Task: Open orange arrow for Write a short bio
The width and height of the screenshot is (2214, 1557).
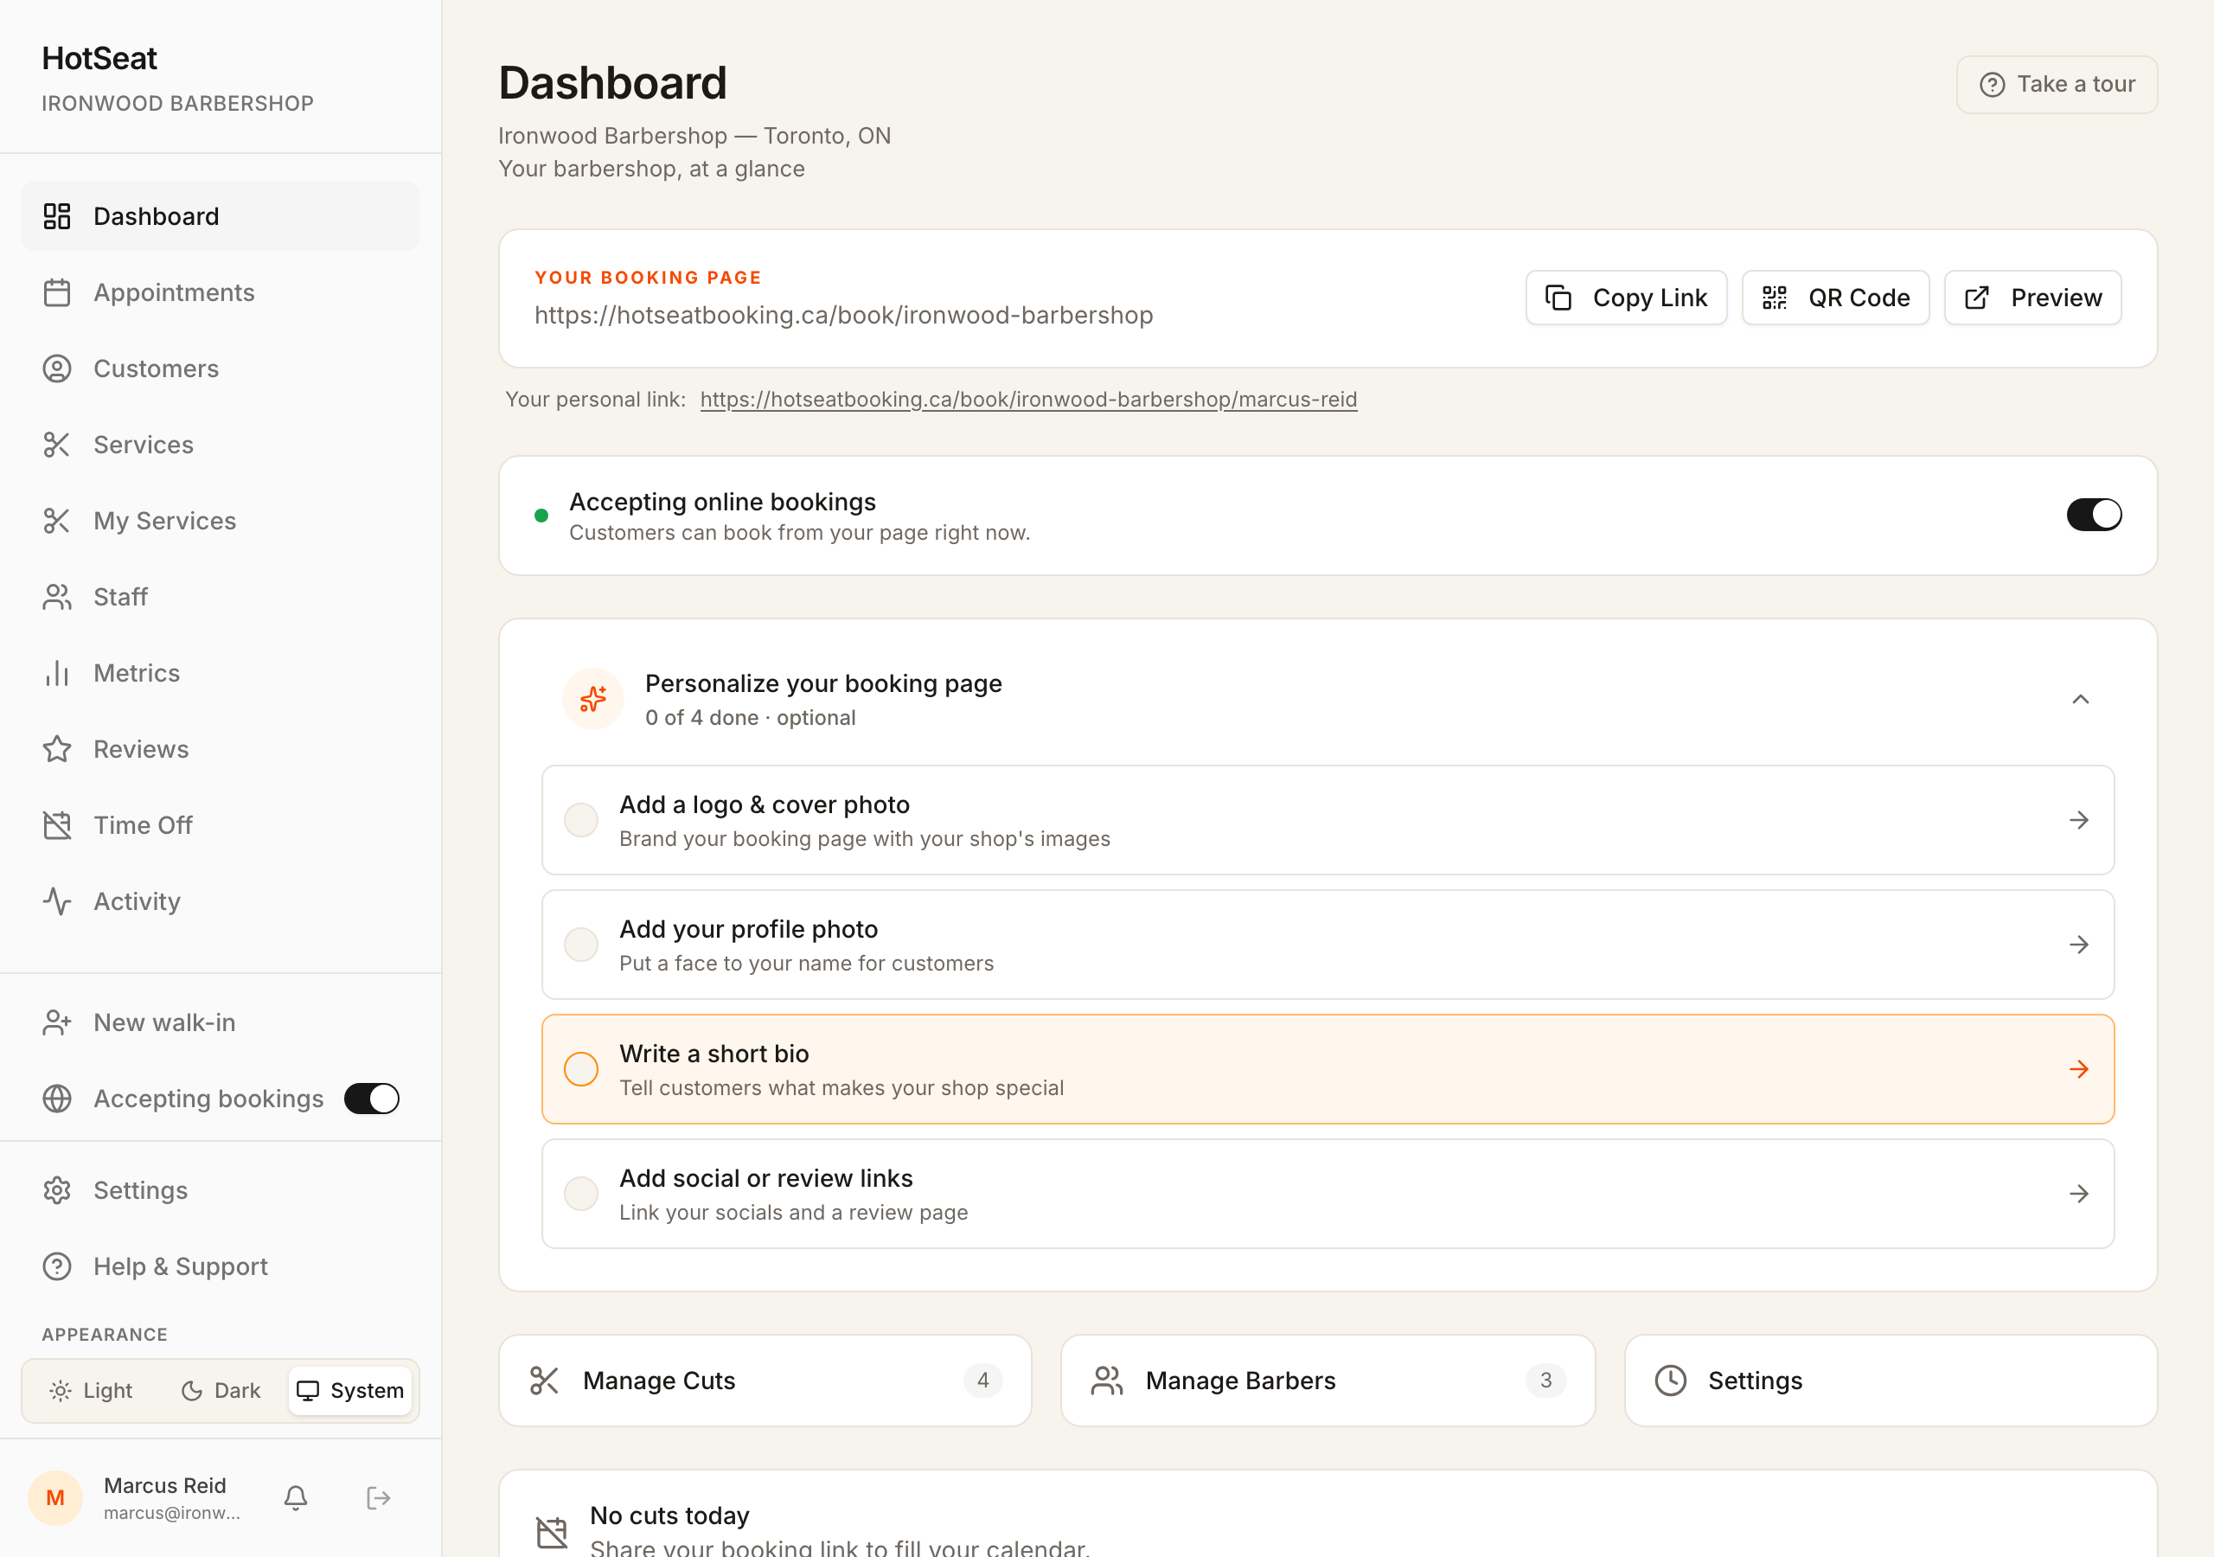Action: click(x=2078, y=1070)
